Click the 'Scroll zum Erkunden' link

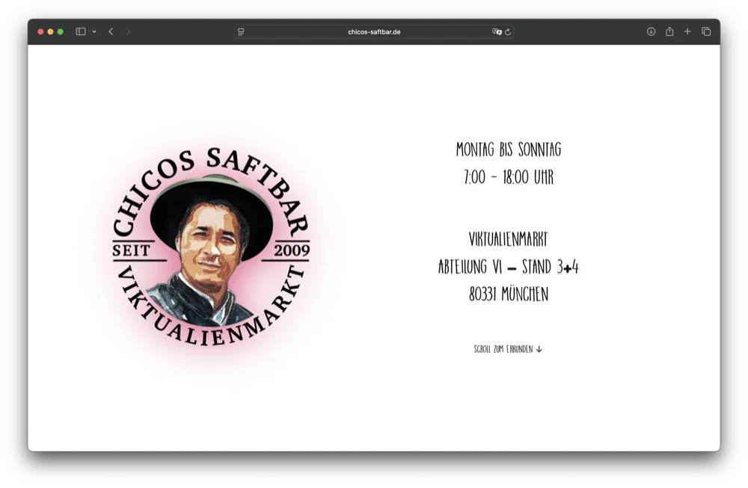click(508, 349)
